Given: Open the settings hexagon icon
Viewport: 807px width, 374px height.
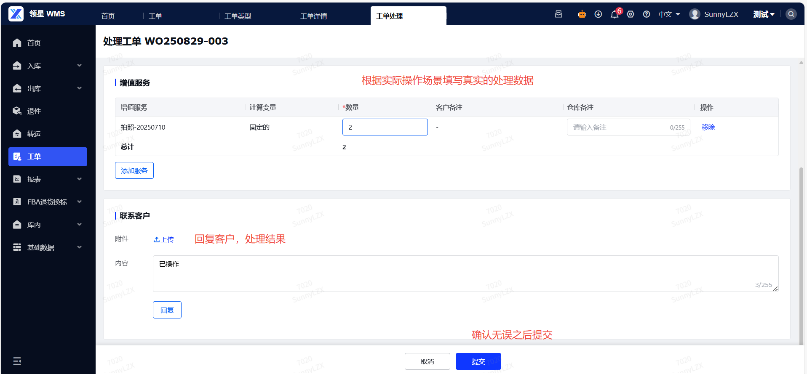Looking at the screenshot, I should pos(631,14).
